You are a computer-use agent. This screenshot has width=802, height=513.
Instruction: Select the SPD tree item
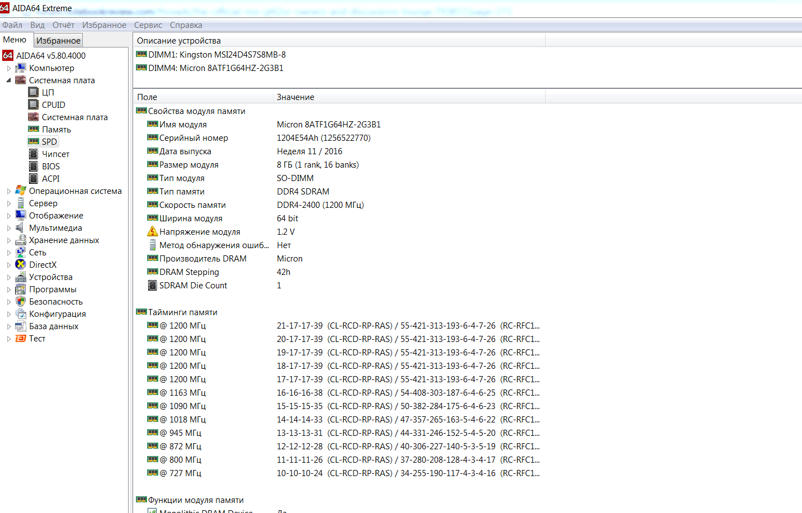tap(49, 142)
